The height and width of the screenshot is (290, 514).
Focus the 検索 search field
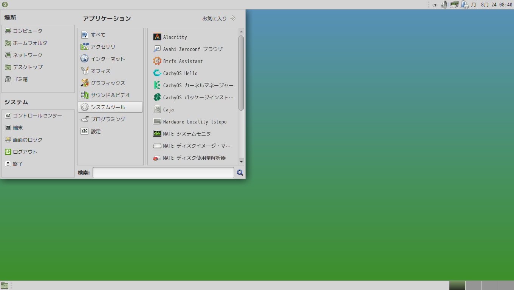163,173
